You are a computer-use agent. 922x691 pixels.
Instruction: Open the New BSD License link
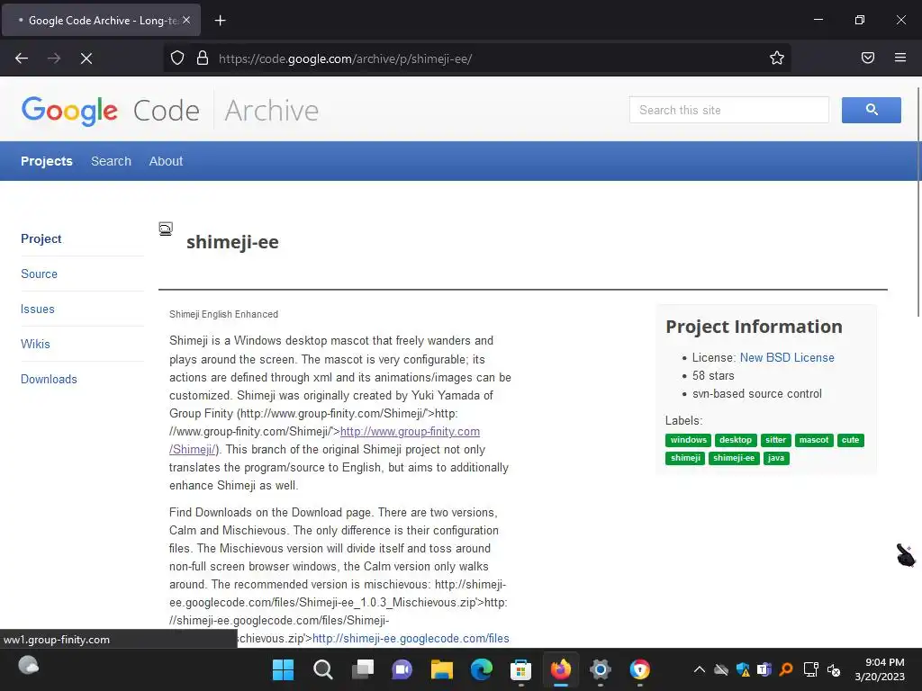tap(787, 357)
